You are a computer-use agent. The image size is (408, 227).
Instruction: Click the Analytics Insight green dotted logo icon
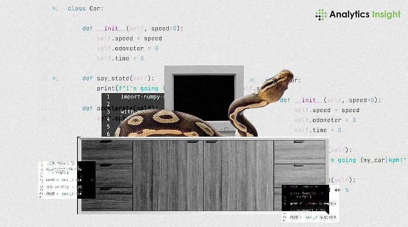click(x=321, y=15)
